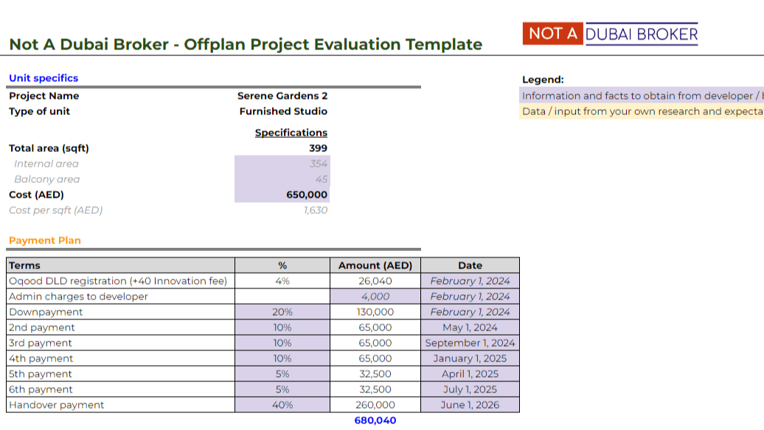Viewport: 764px width, 430px height.
Task: Select 6th payment amount 32,500
Action: (375, 389)
